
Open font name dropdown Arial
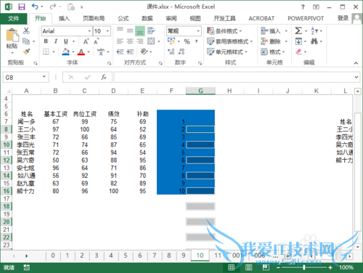pos(89,31)
